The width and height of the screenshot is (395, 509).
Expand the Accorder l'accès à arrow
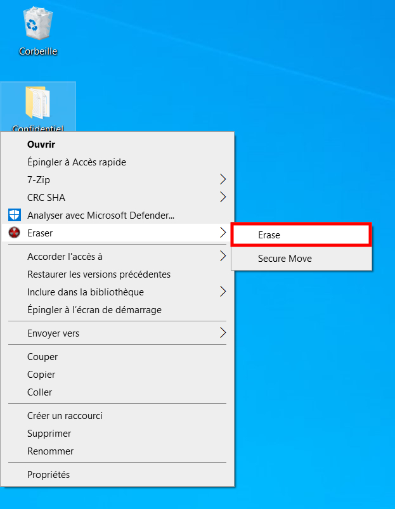(x=223, y=256)
